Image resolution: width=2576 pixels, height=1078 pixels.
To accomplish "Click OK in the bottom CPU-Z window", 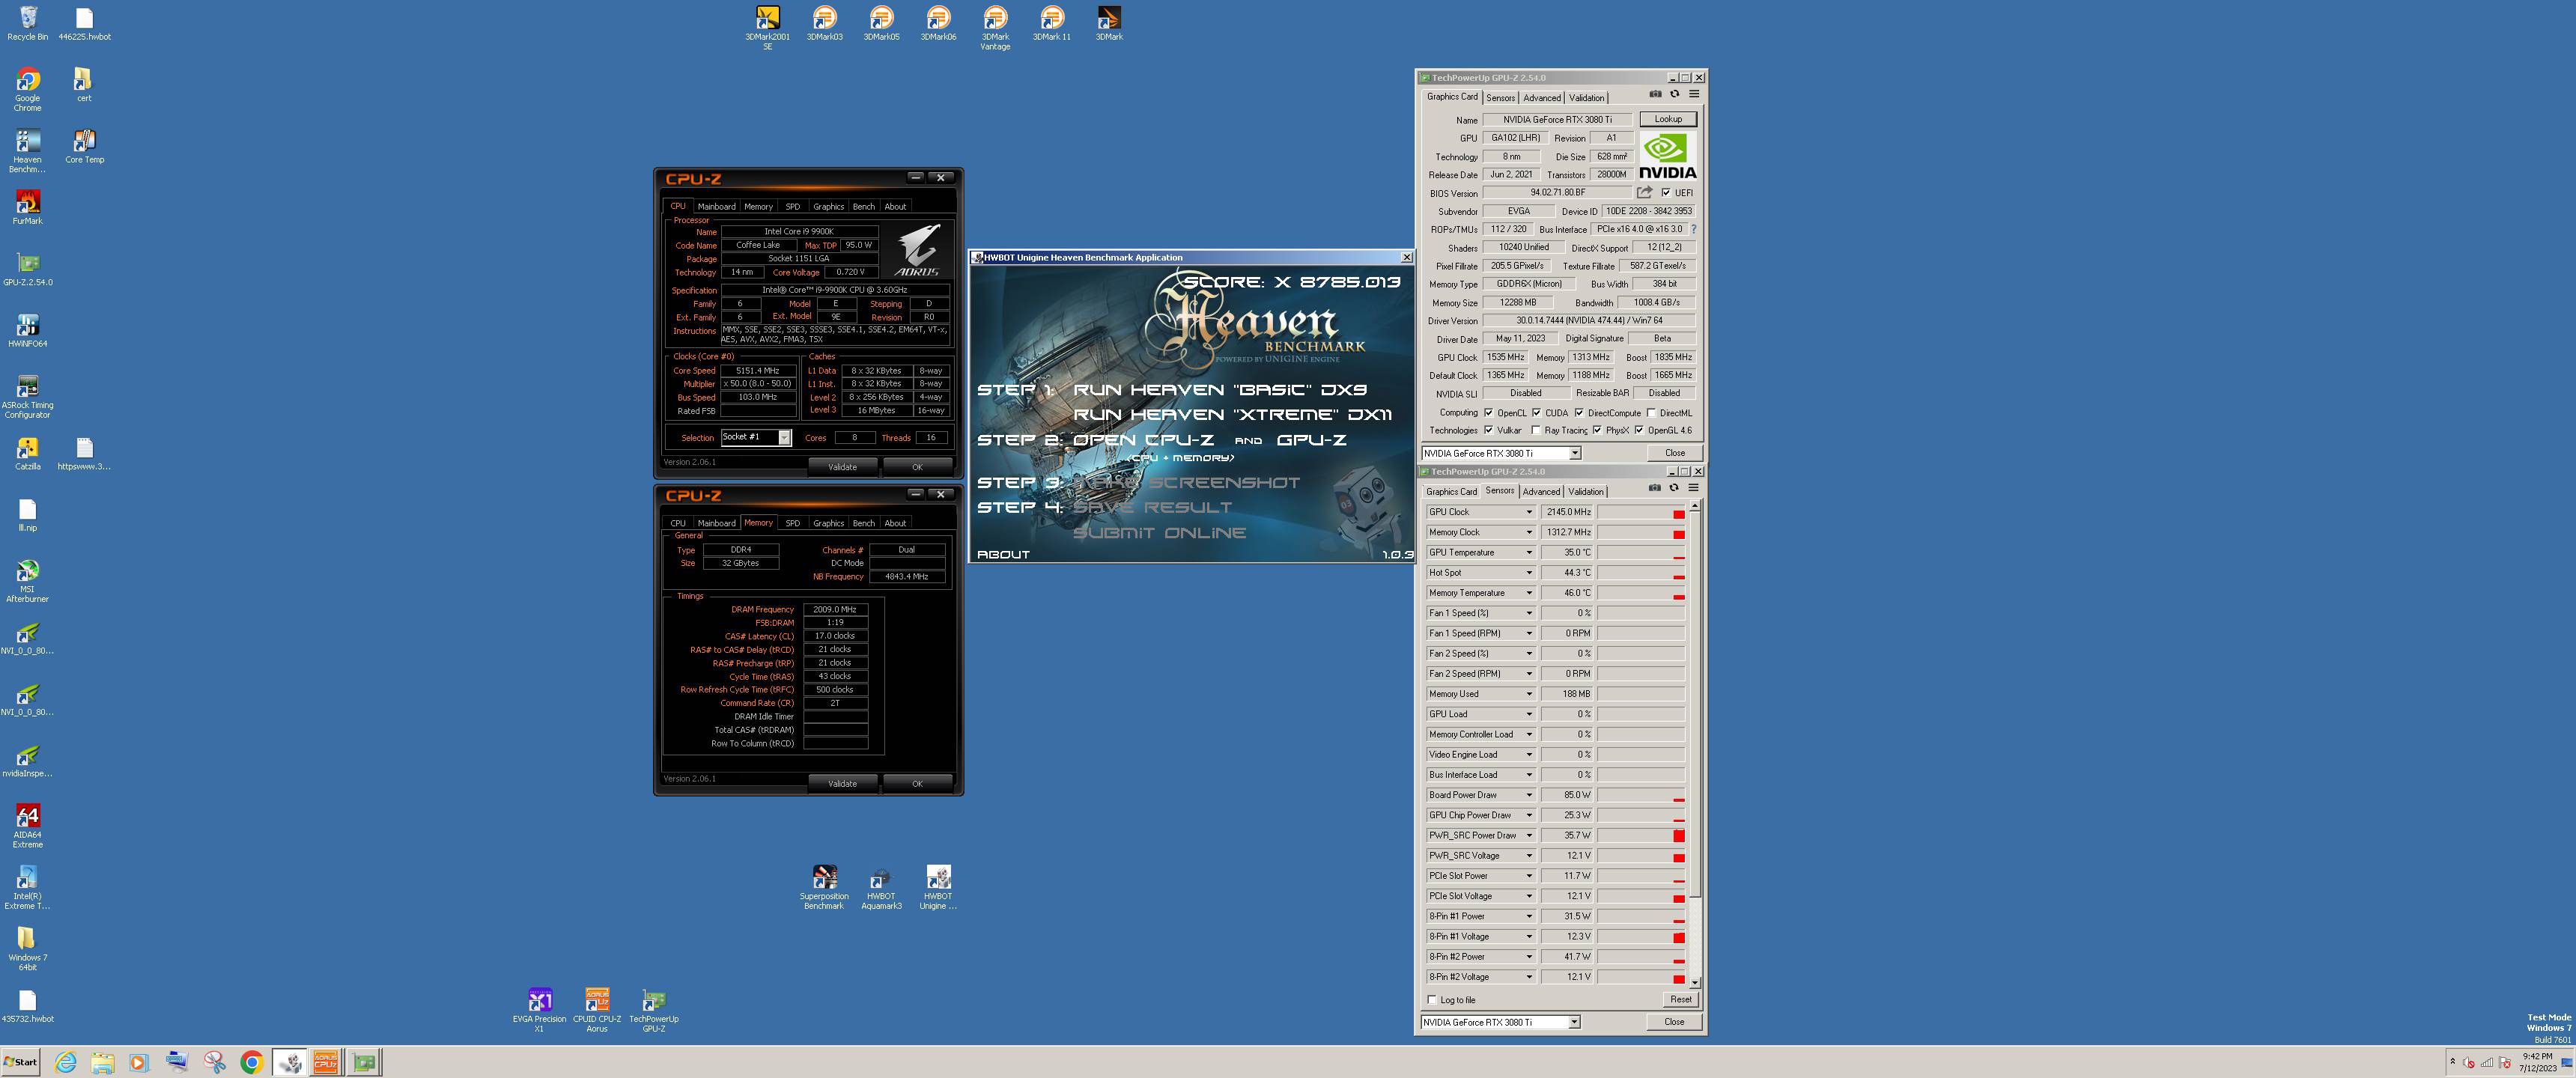I will (x=917, y=784).
